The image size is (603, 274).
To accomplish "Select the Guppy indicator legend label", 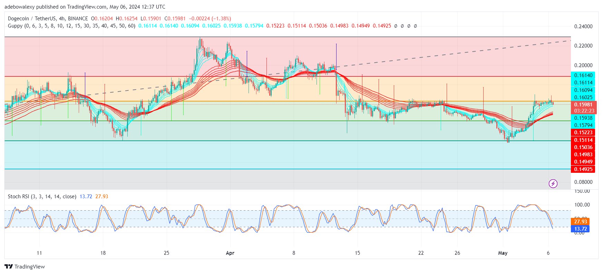I will click(71, 26).
